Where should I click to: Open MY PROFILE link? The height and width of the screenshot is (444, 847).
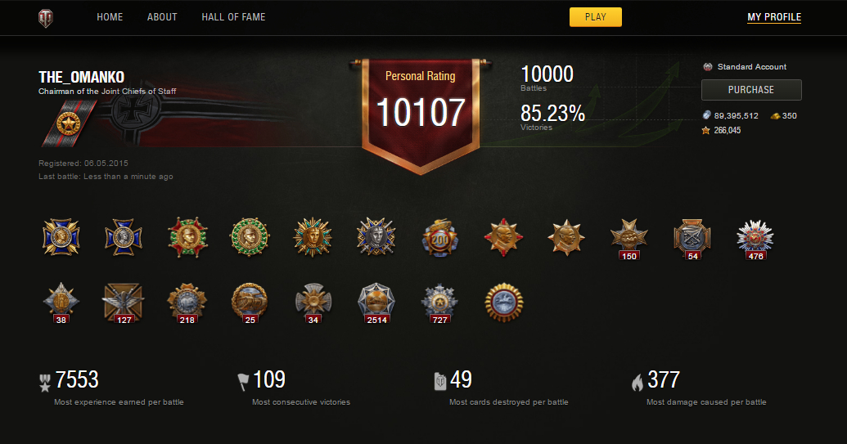pos(774,17)
